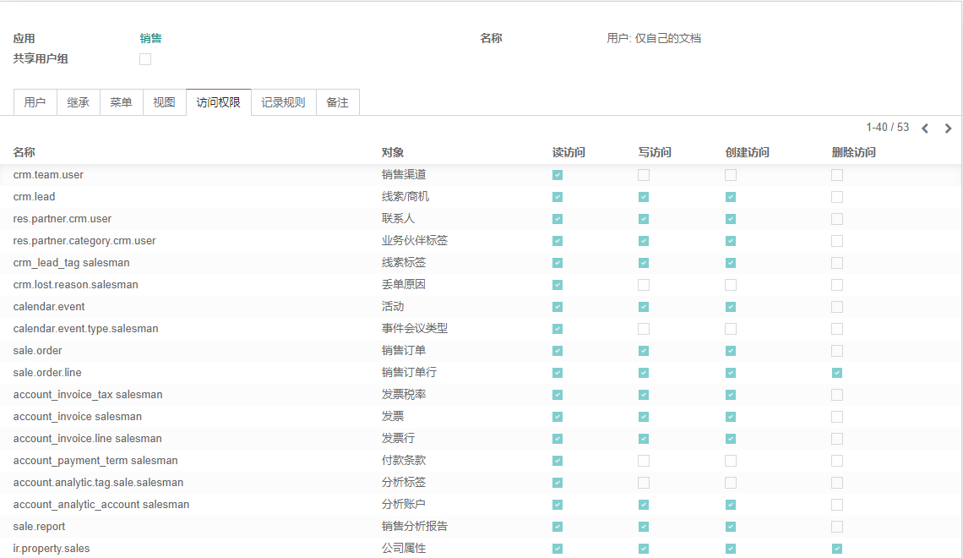Viewport: 963px width, 558px height.
Task: Disable delete access for sale.order.line
Action: [837, 372]
